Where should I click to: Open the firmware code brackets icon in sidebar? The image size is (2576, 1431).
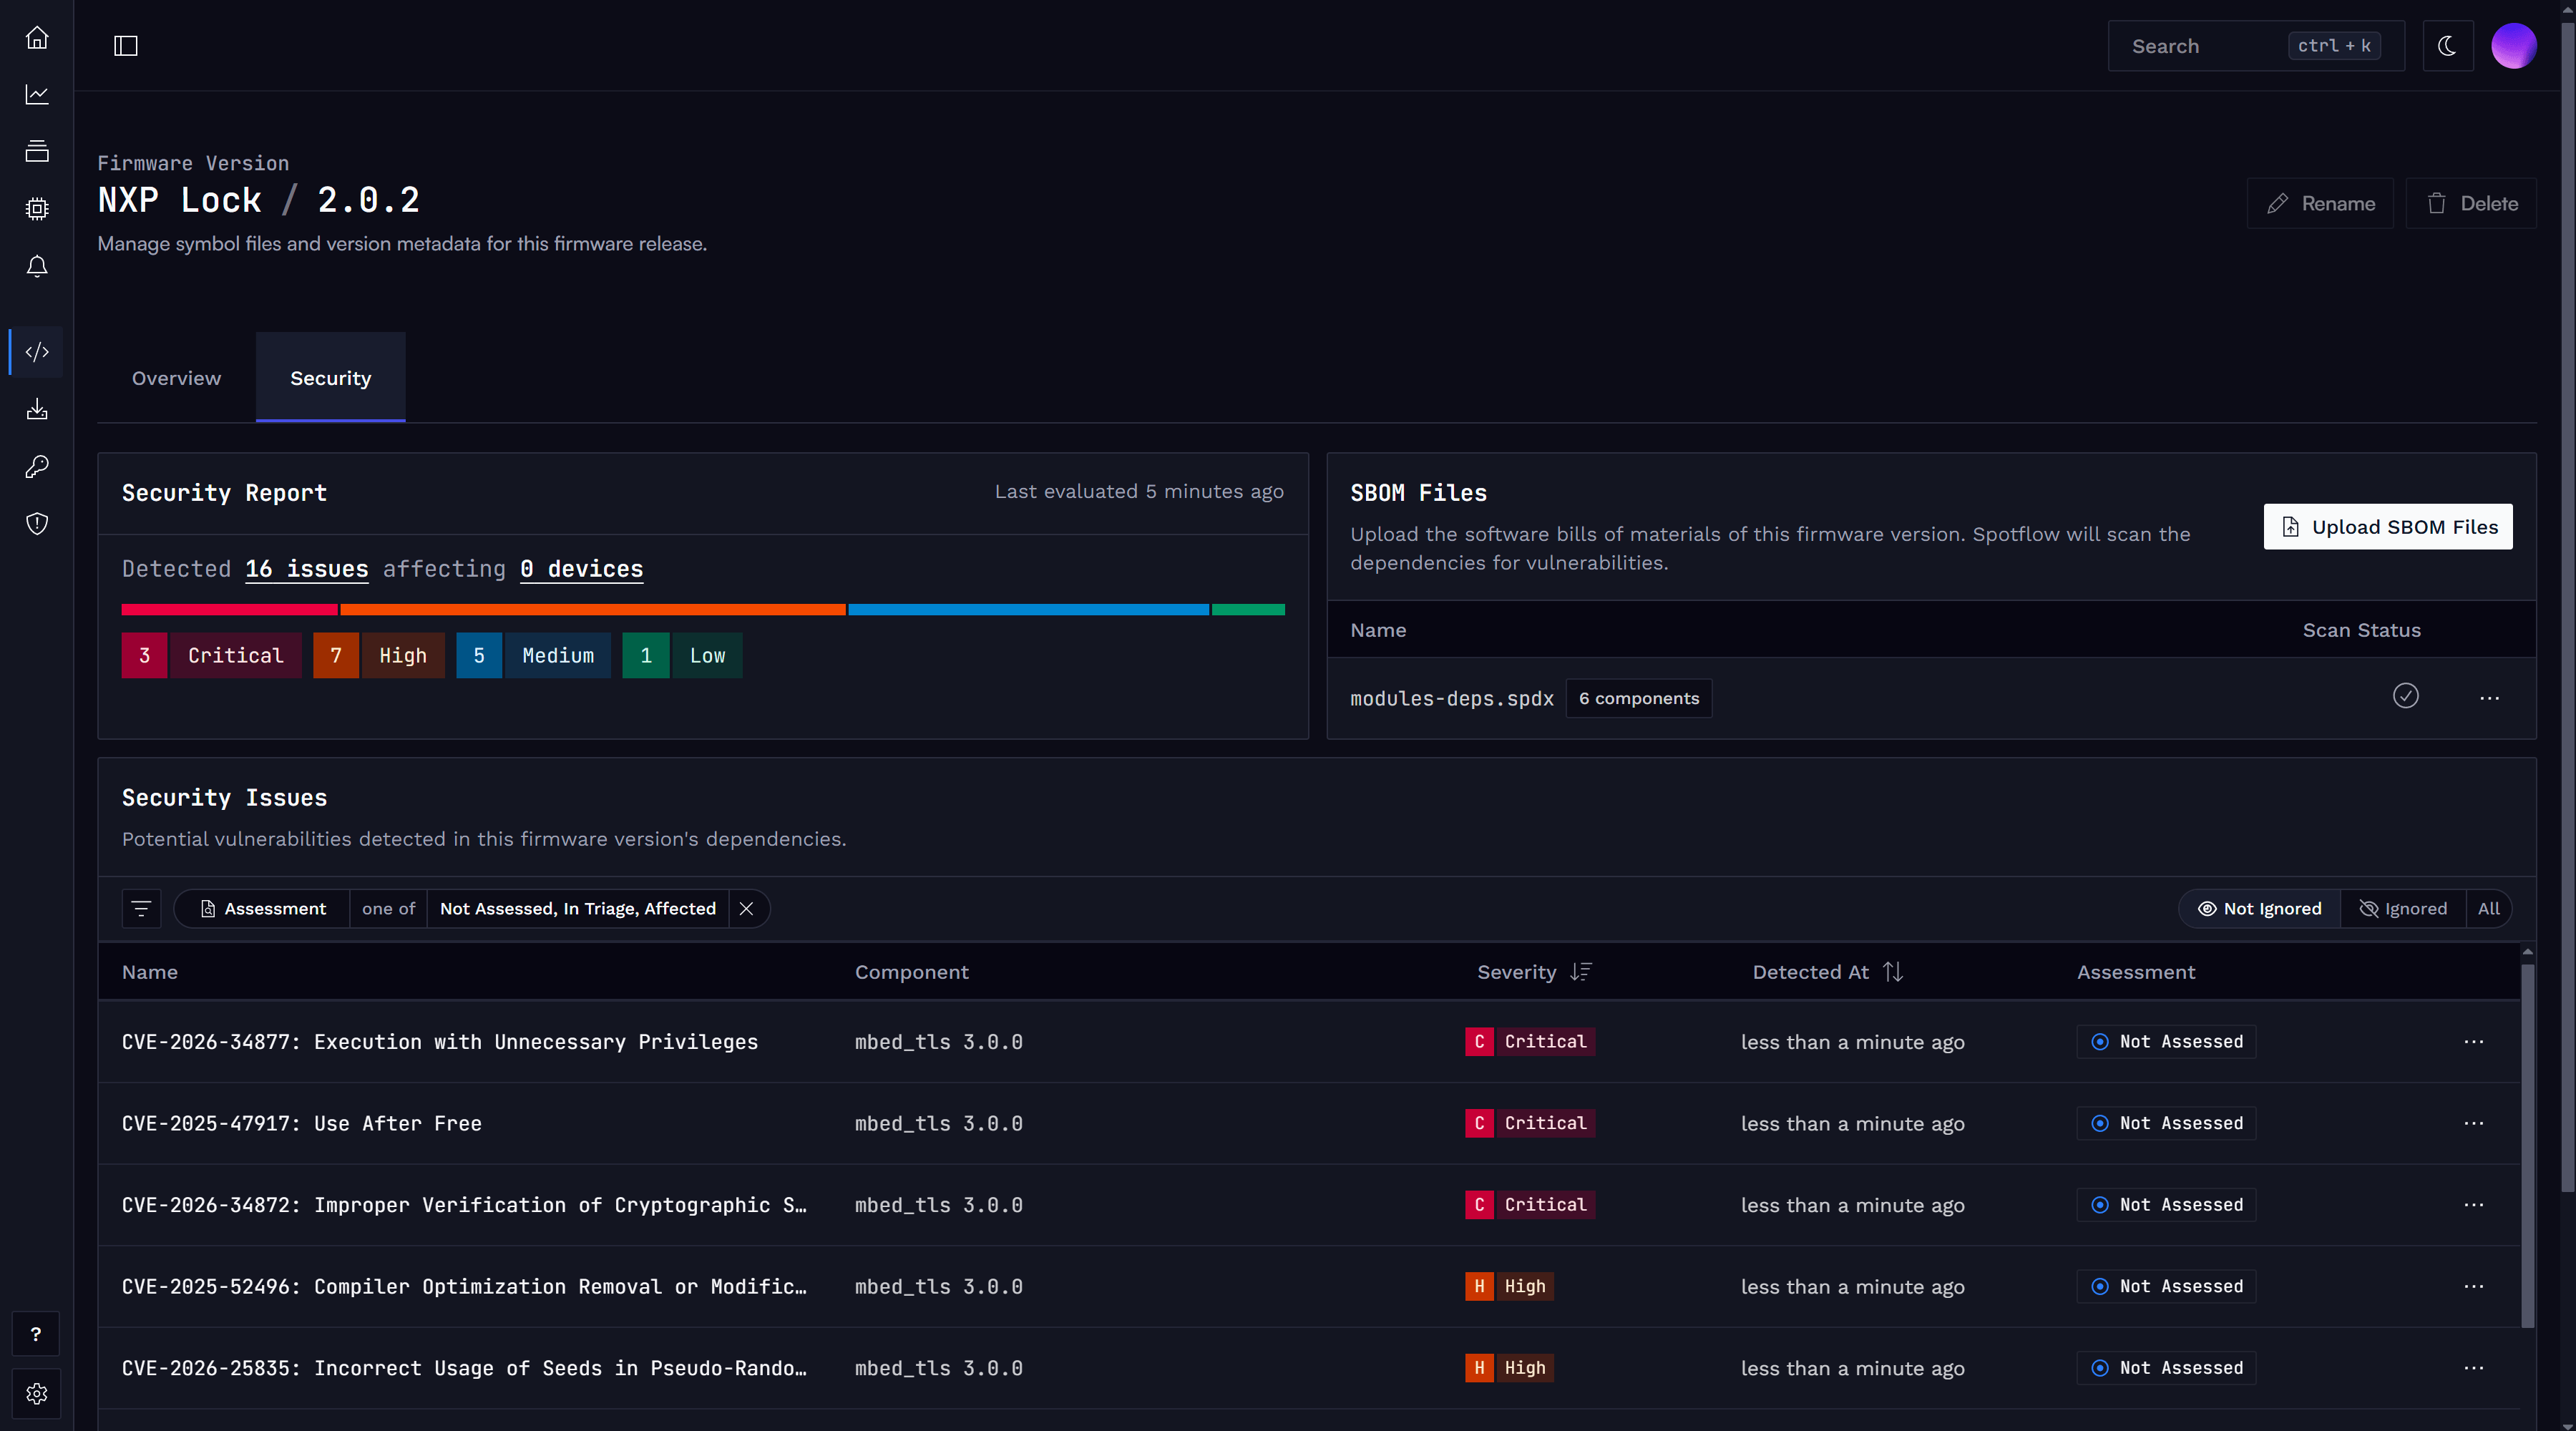[x=37, y=351]
